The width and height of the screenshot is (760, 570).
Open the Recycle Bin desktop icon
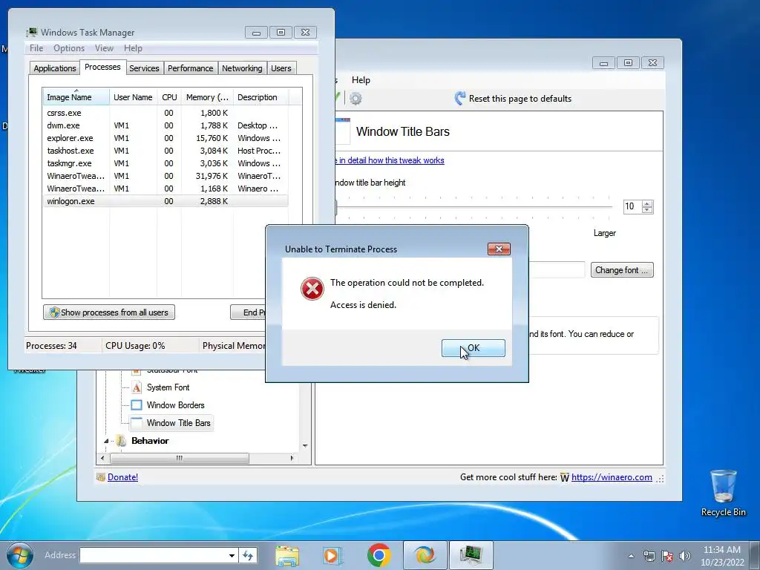click(x=723, y=494)
